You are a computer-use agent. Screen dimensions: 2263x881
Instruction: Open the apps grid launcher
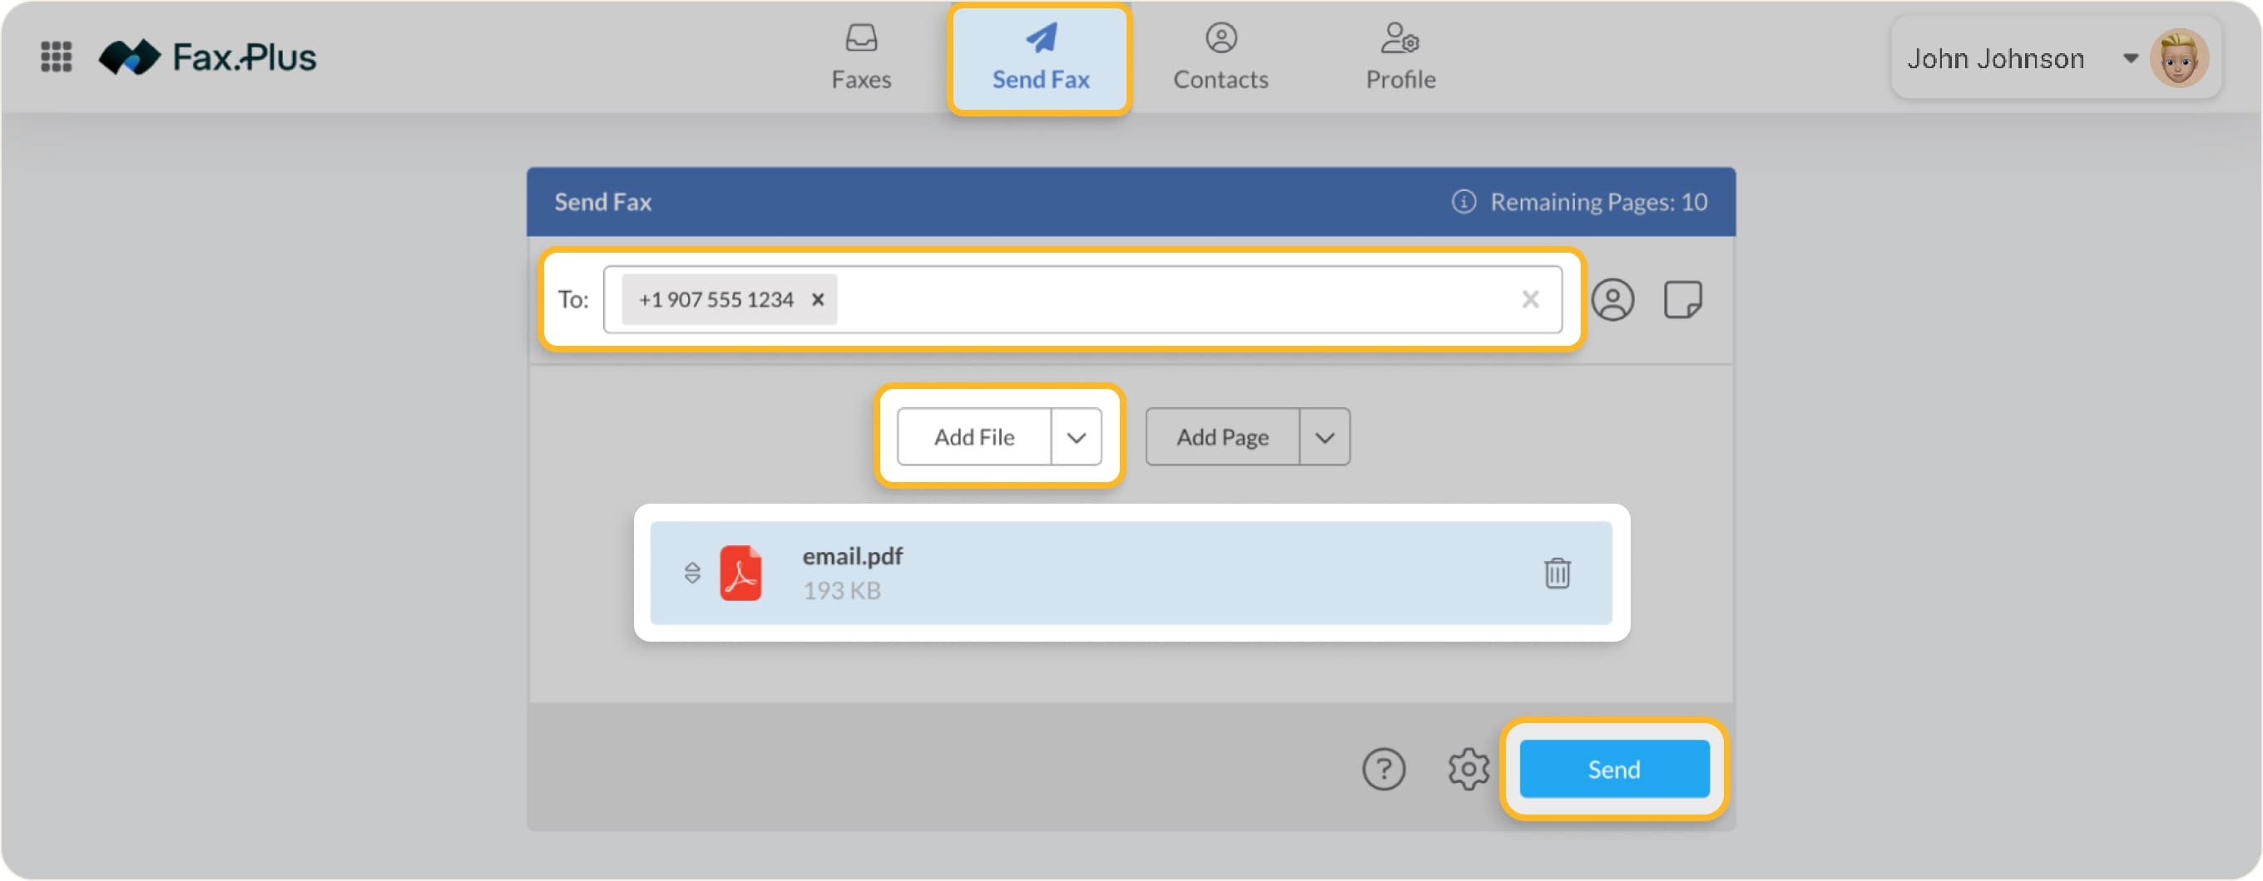tap(56, 57)
